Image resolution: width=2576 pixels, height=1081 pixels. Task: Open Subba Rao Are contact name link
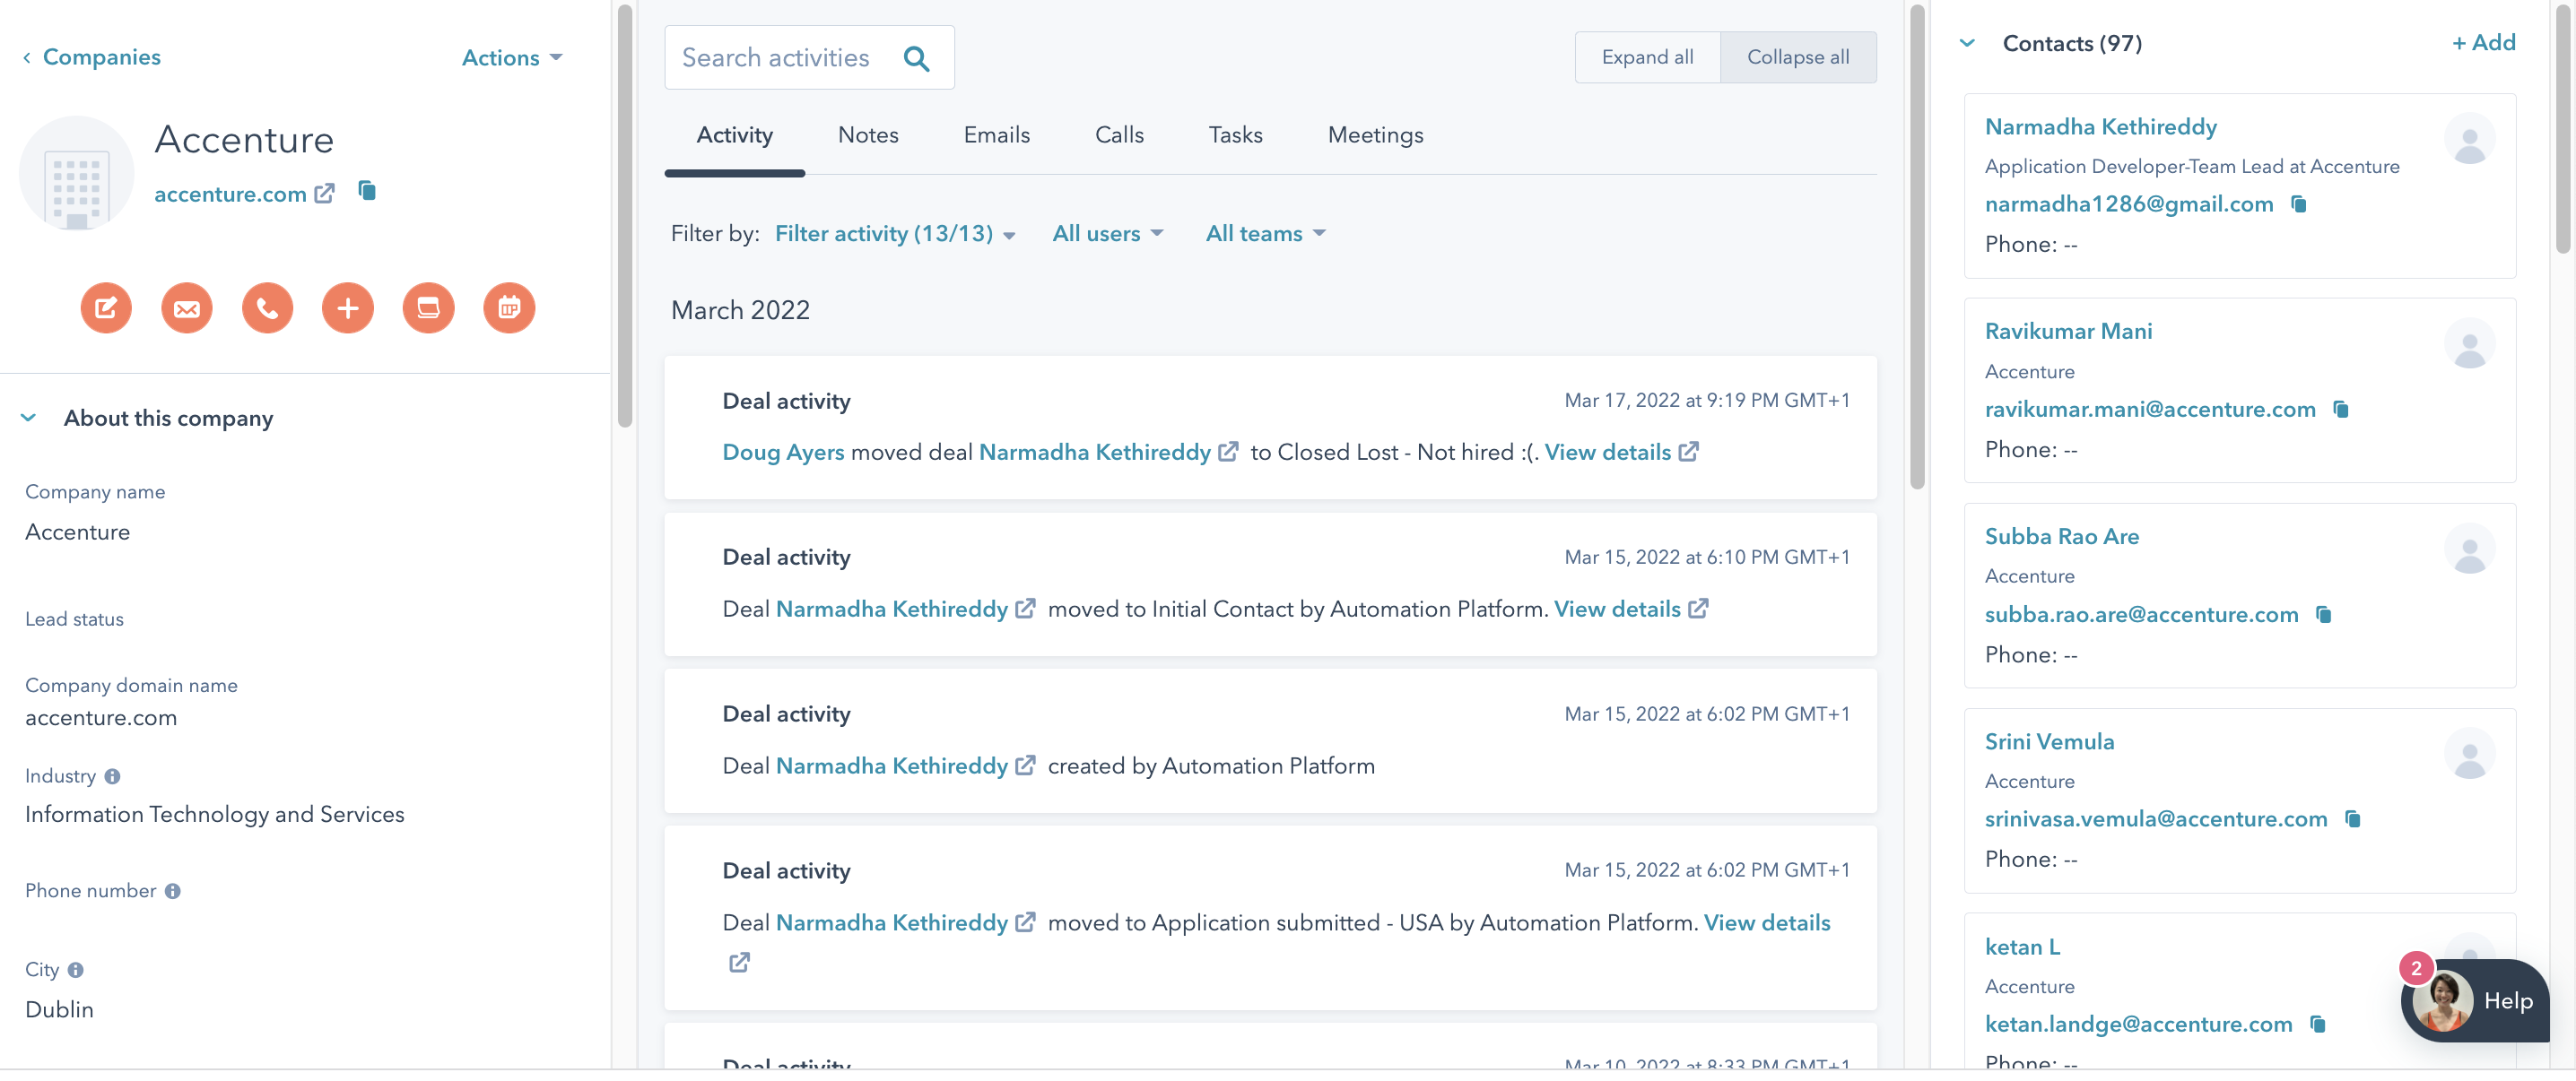[x=2061, y=537]
